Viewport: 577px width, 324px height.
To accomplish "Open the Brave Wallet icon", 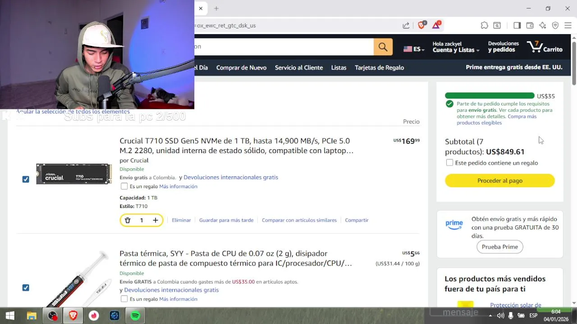I will pyautogui.click(x=530, y=25).
